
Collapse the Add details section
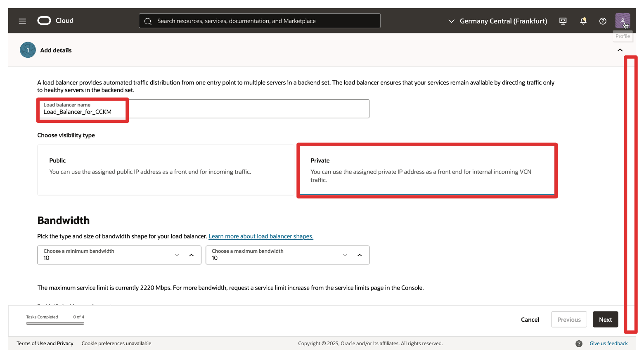(620, 50)
